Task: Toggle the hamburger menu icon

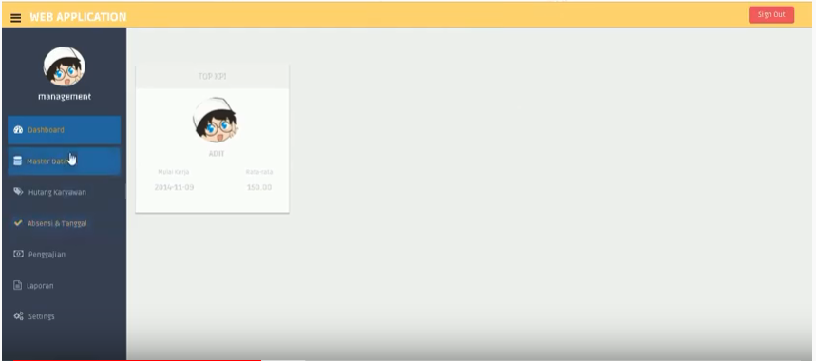Action: 16,18
